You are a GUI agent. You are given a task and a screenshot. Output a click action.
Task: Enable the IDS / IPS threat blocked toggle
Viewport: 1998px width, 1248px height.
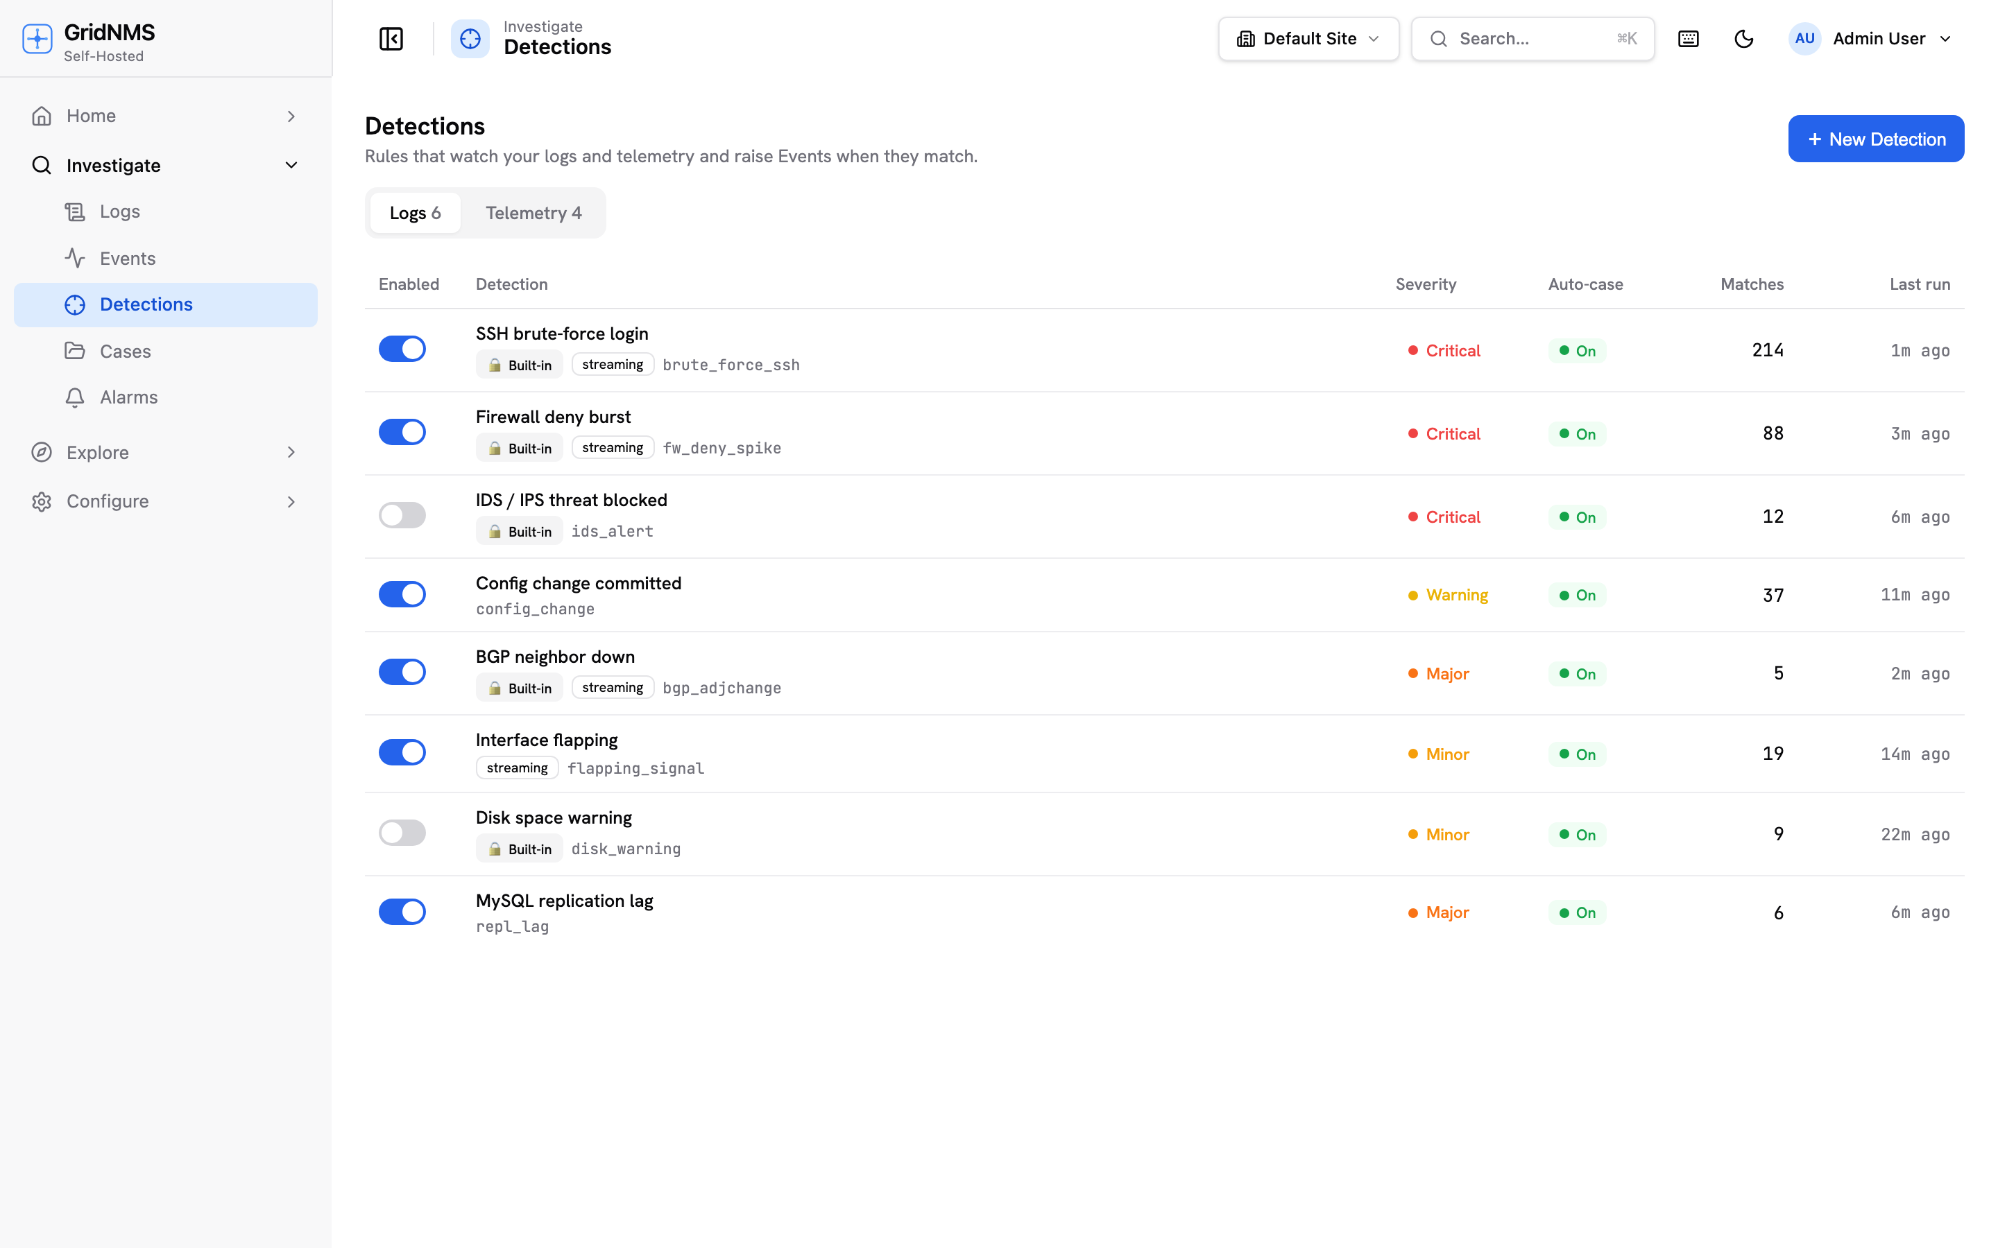click(402, 516)
